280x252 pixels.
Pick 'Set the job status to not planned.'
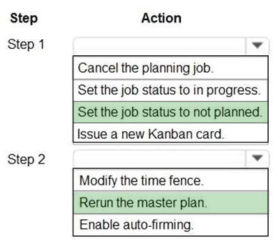click(x=170, y=112)
